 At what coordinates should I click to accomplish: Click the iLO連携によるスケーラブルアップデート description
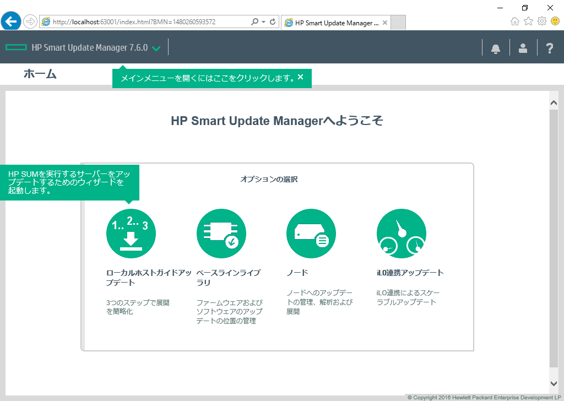pos(408,297)
